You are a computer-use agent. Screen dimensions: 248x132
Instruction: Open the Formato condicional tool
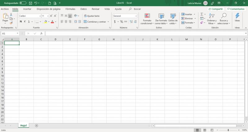pos(147,19)
